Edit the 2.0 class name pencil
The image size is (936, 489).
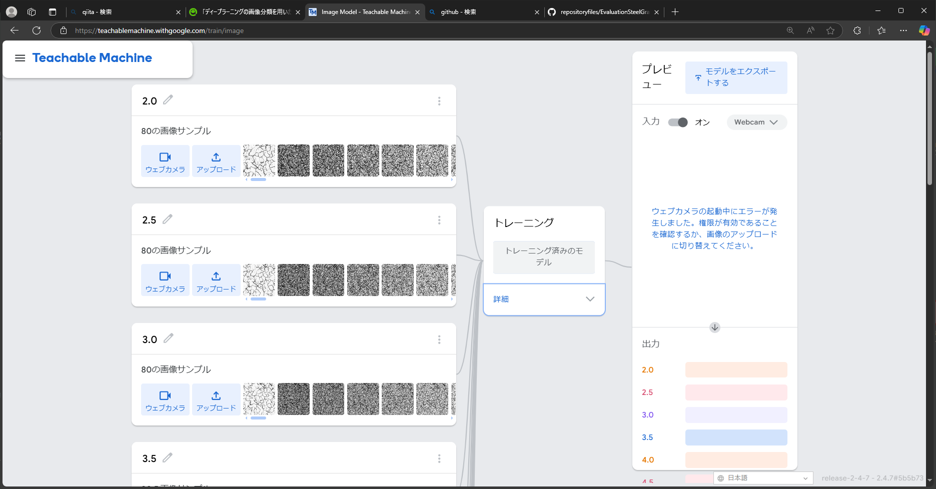click(x=168, y=100)
